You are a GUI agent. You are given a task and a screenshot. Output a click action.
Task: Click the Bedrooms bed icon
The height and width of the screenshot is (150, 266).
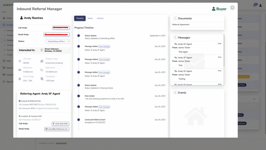[x=20, y=70]
